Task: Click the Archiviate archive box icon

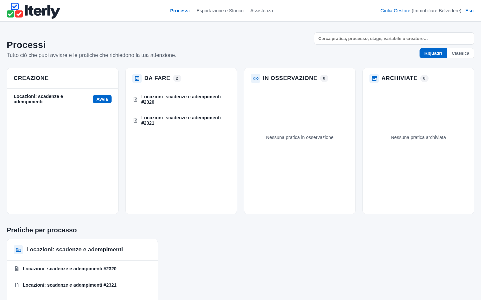Action: 374,78
